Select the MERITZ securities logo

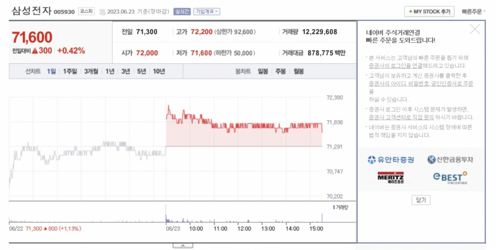click(390, 177)
